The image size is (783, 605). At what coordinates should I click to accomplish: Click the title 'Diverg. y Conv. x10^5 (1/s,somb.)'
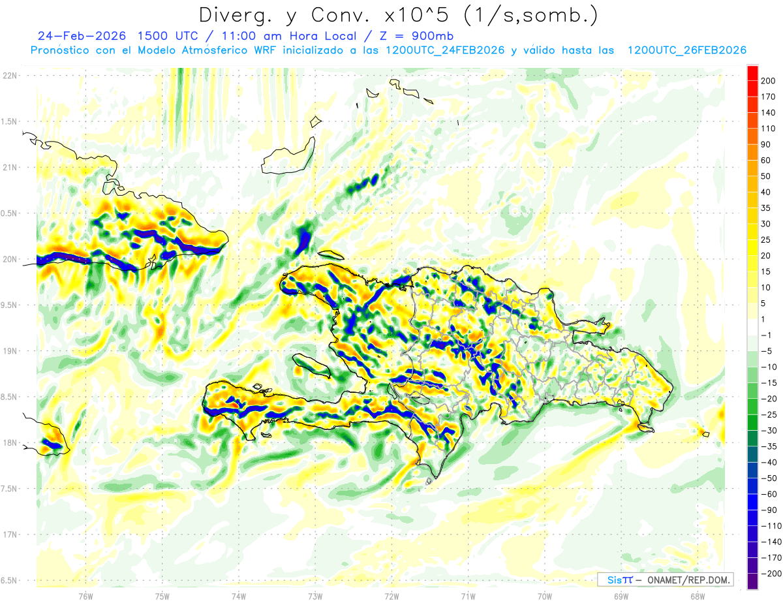398,15
